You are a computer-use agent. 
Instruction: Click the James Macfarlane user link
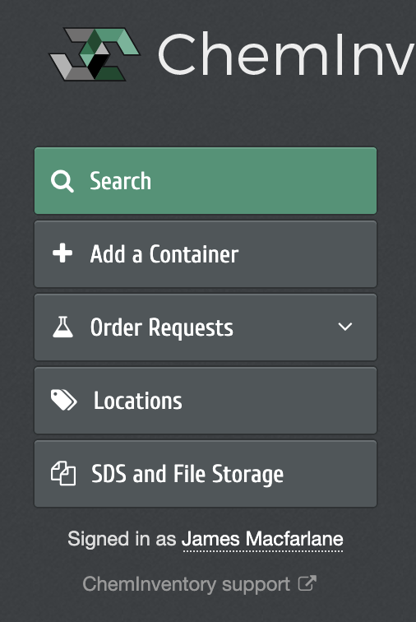[262, 539]
